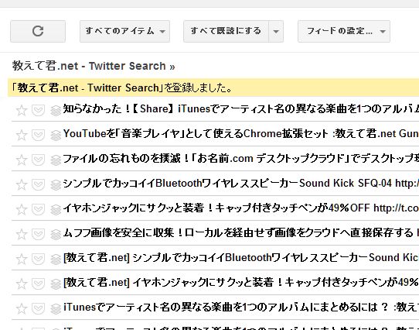Star the [教えて君.net] イヤホンジャック item
The height and width of the screenshot is (330, 419).
22,284
